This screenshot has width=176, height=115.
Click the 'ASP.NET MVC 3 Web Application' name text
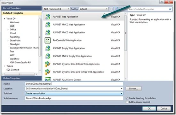(x=69, y=33)
